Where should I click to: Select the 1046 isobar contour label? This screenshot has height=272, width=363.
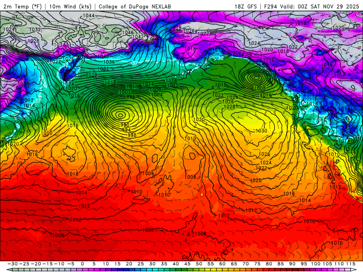128,33
